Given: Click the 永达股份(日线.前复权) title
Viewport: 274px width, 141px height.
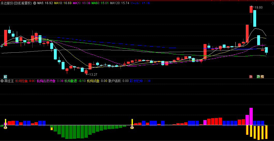Looking at the screenshot, I should click(x=16, y=3).
